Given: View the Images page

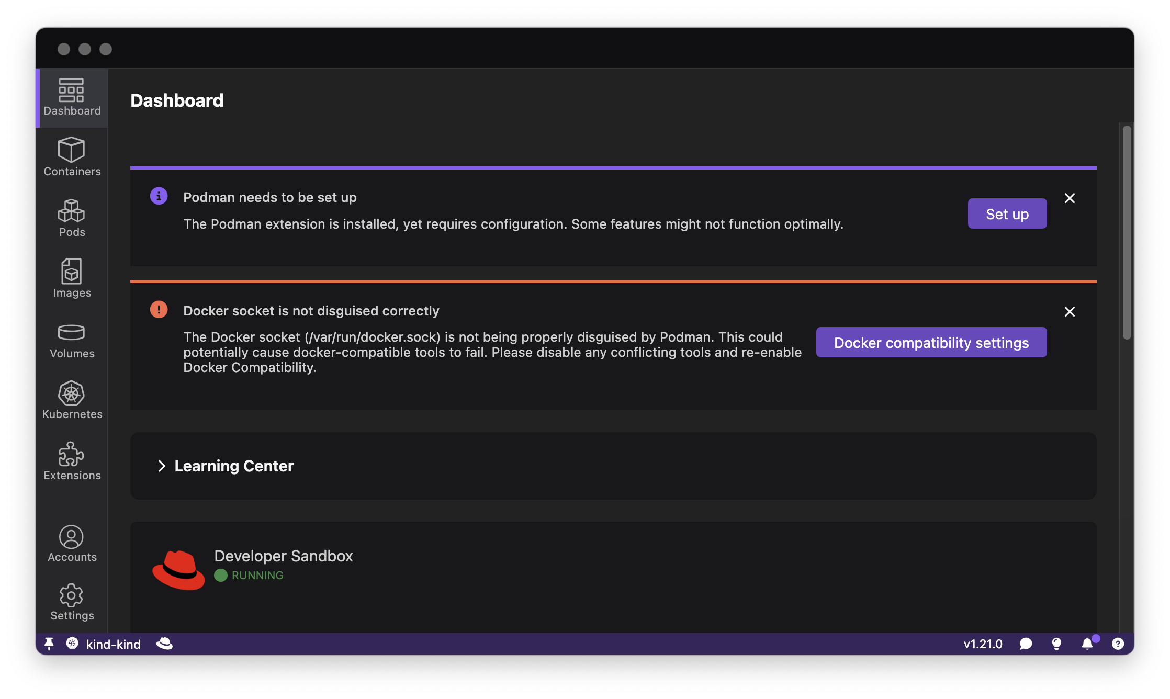Looking at the screenshot, I should click(72, 278).
